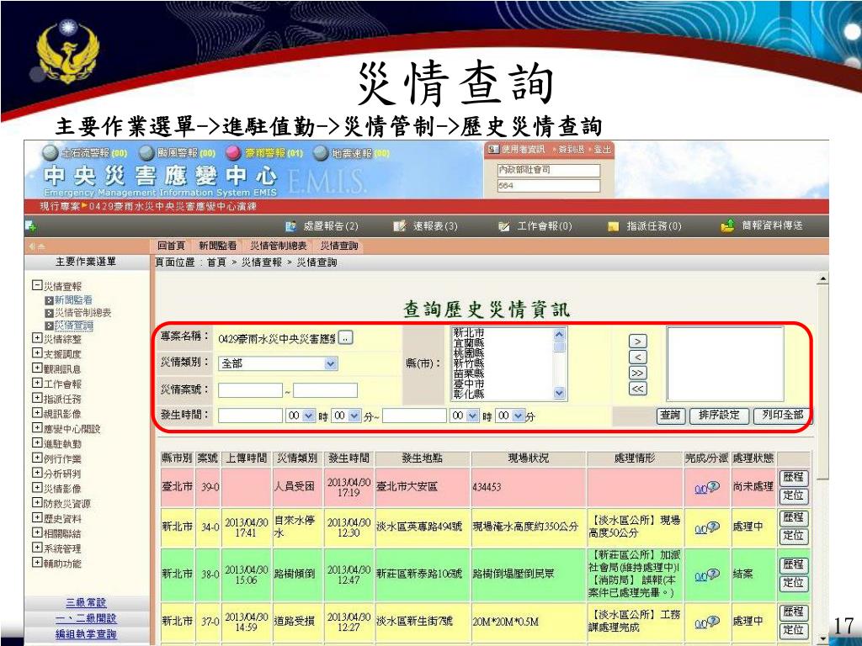Screen dimensions: 862x646
Task: Open the 專案名稱 browse button (…)
Action: tap(345, 338)
